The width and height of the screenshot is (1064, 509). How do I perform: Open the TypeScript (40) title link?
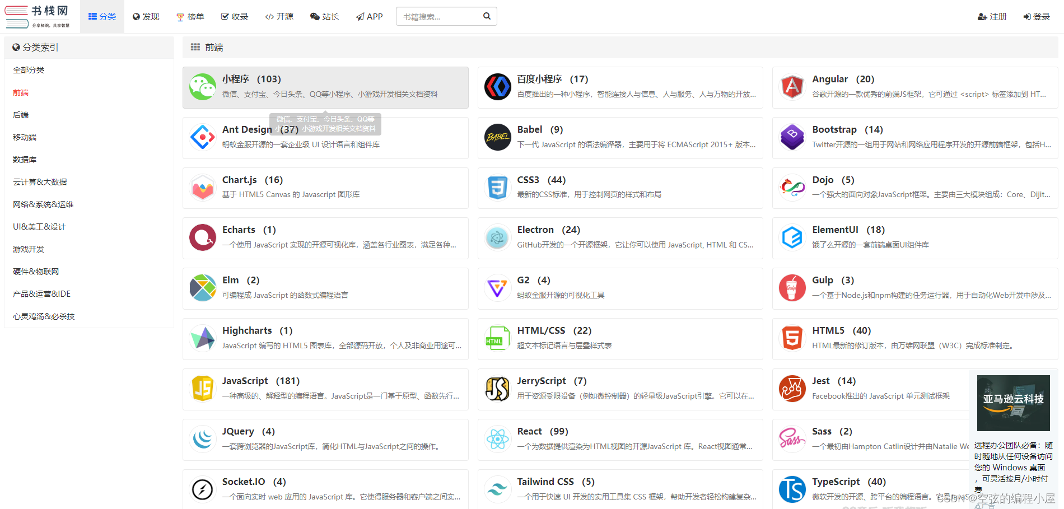pos(849,482)
